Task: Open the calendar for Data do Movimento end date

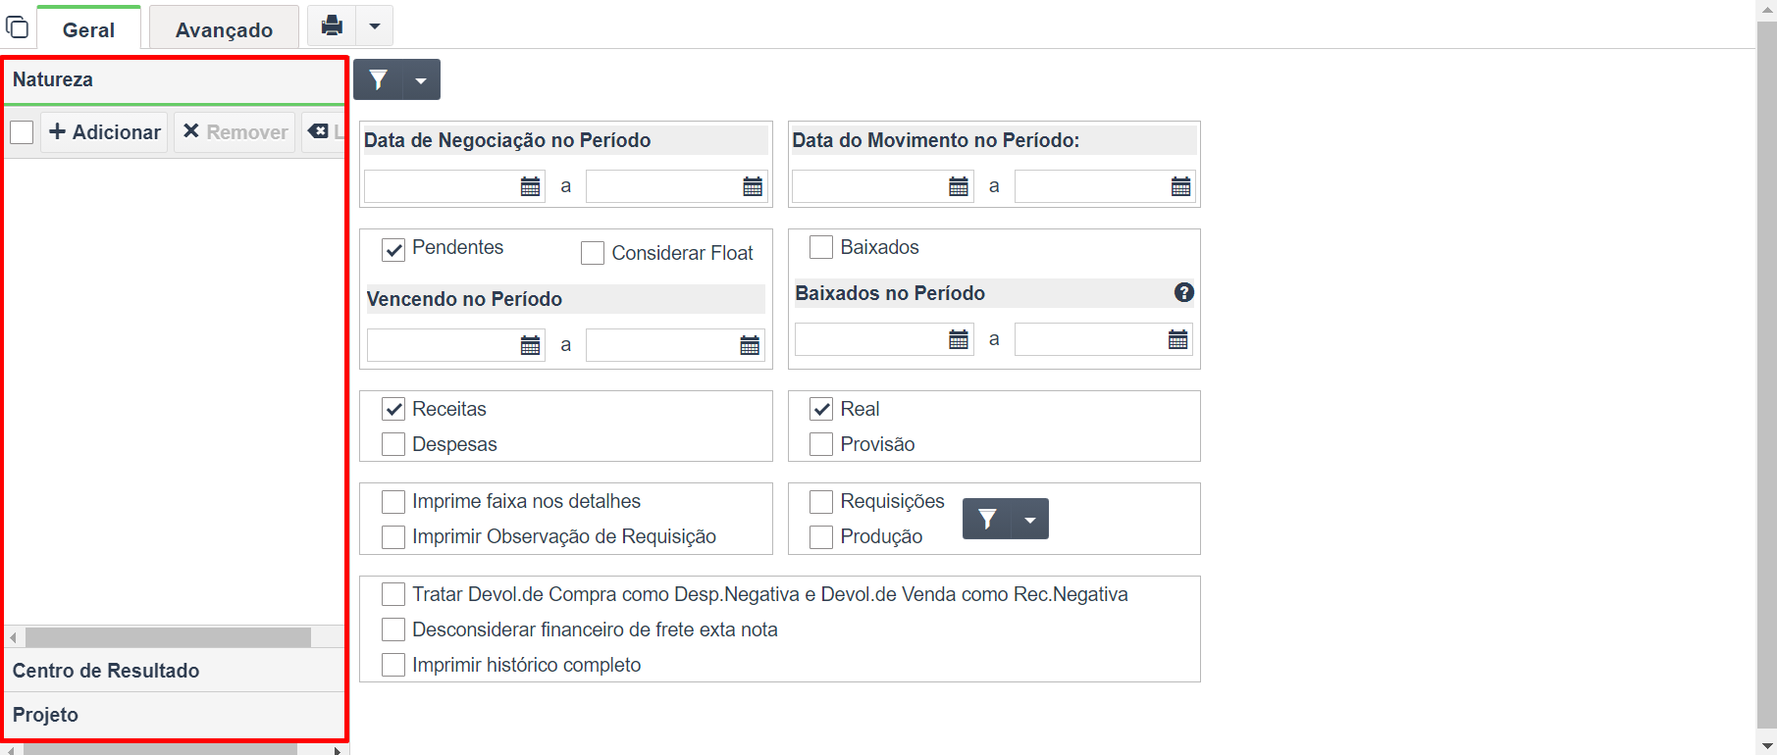Action: pos(1180,186)
